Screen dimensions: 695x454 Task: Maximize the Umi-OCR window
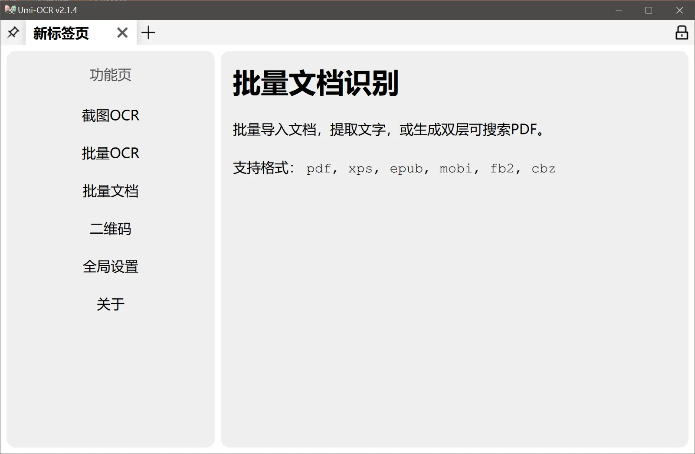click(x=649, y=10)
